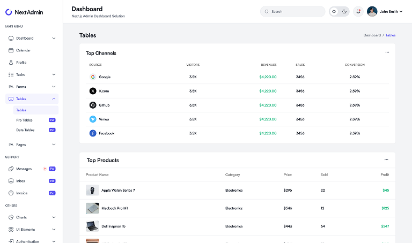The width and height of the screenshot is (412, 243).
Task: Switch to dark mode moon toggle
Action: (344, 11)
